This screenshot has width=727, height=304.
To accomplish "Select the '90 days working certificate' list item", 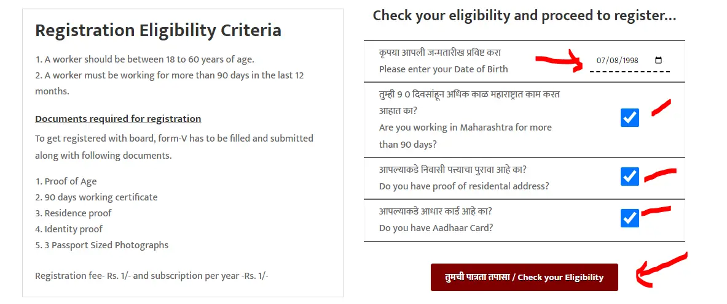I will 96,197.
